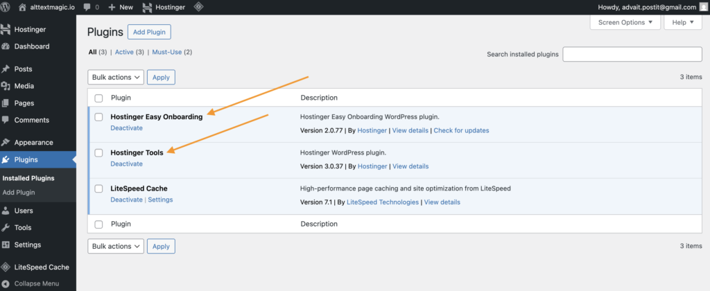Click the LiteSpeed Cache sidebar icon
Viewport: 710px width, 291px height.
point(6,267)
